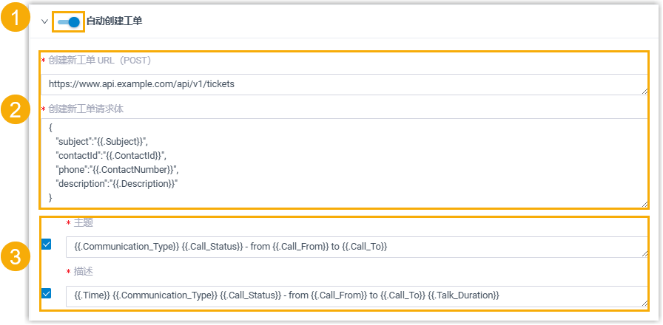Click the request body textarea resize handle
The width and height of the screenshot is (663, 325).
(x=645, y=205)
